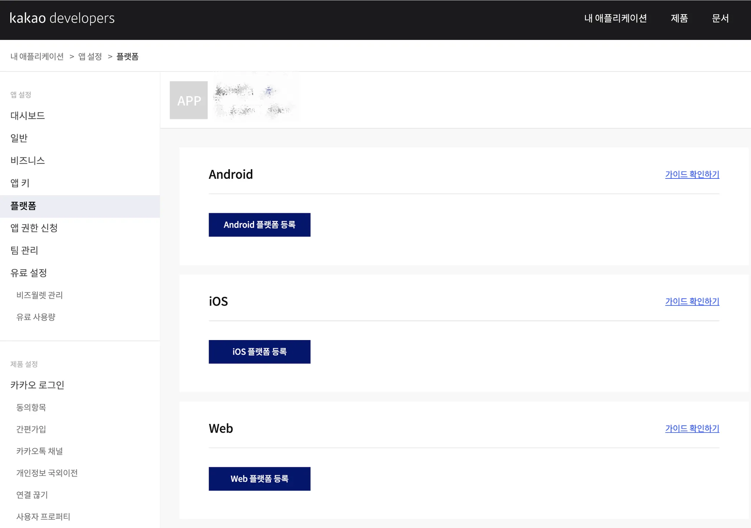Click Android 플랫폼 등록 button
The image size is (751, 528).
point(259,225)
